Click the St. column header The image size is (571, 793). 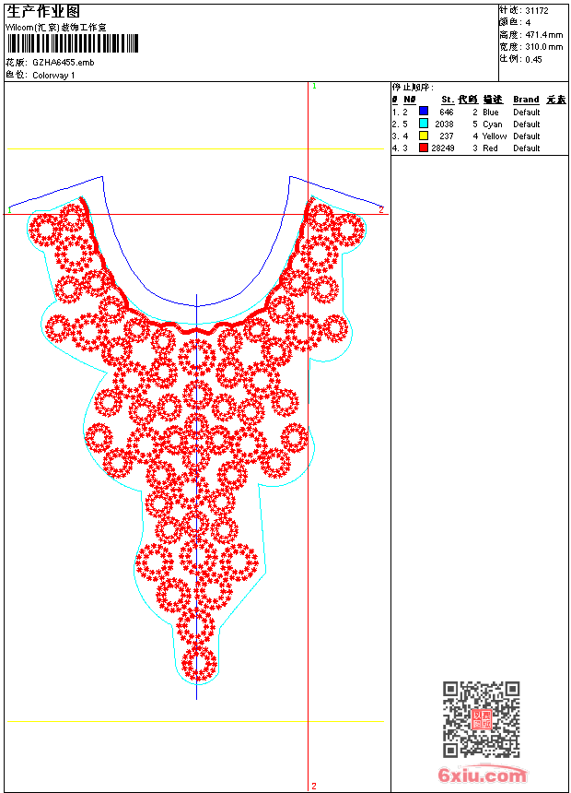[x=448, y=100]
